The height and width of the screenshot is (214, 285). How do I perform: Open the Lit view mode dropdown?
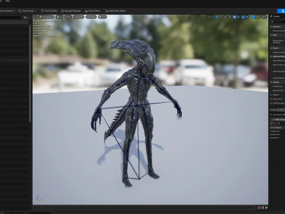(x=59, y=17)
